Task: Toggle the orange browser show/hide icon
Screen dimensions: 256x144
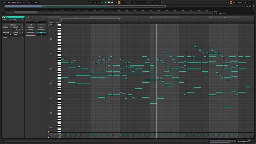Action: [254, 6]
